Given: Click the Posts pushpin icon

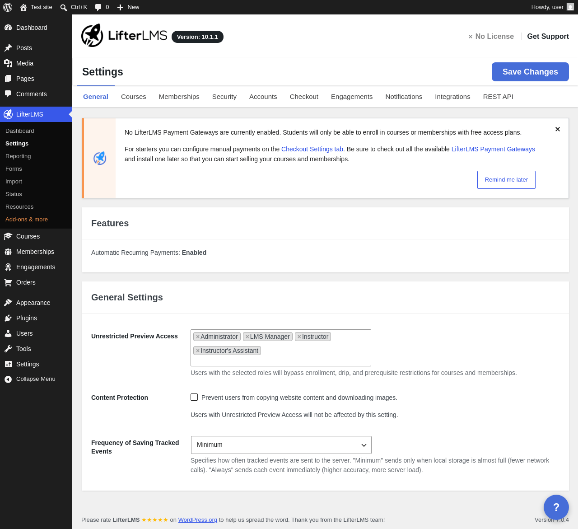Looking at the screenshot, I should tap(8, 48).
